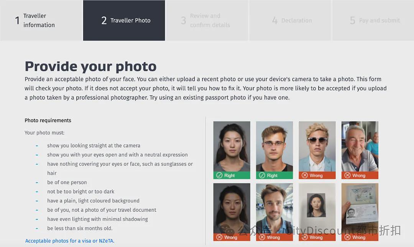
Task: Click green checkmark under the woman's Right photo
Action: [x=219, y=175]
